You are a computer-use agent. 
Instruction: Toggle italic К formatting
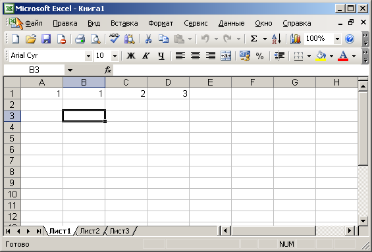(146, 56)
